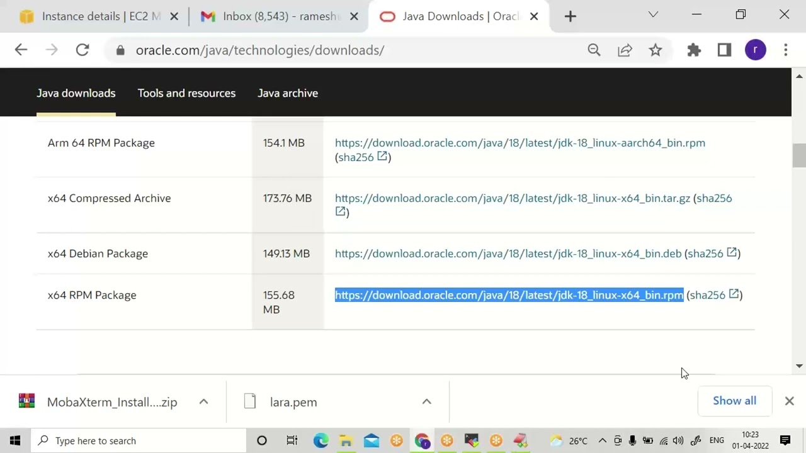Click the scrollbar down arrow
Image resolution: width=806 pixels, height=453 pixels.
[799, 366]
